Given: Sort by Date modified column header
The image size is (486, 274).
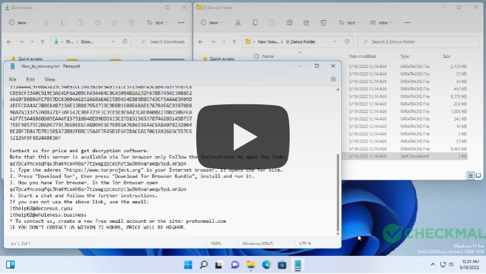Looking at the screenshot, I should [363, 57].
